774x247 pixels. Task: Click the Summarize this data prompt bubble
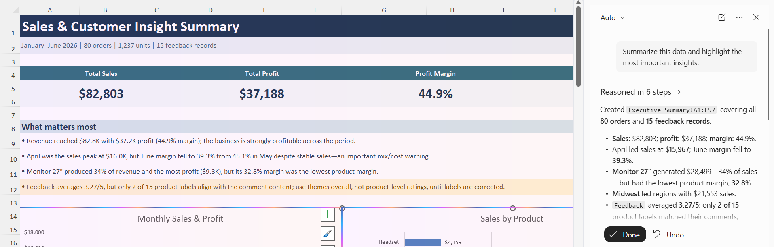click(x=687, y=57)
